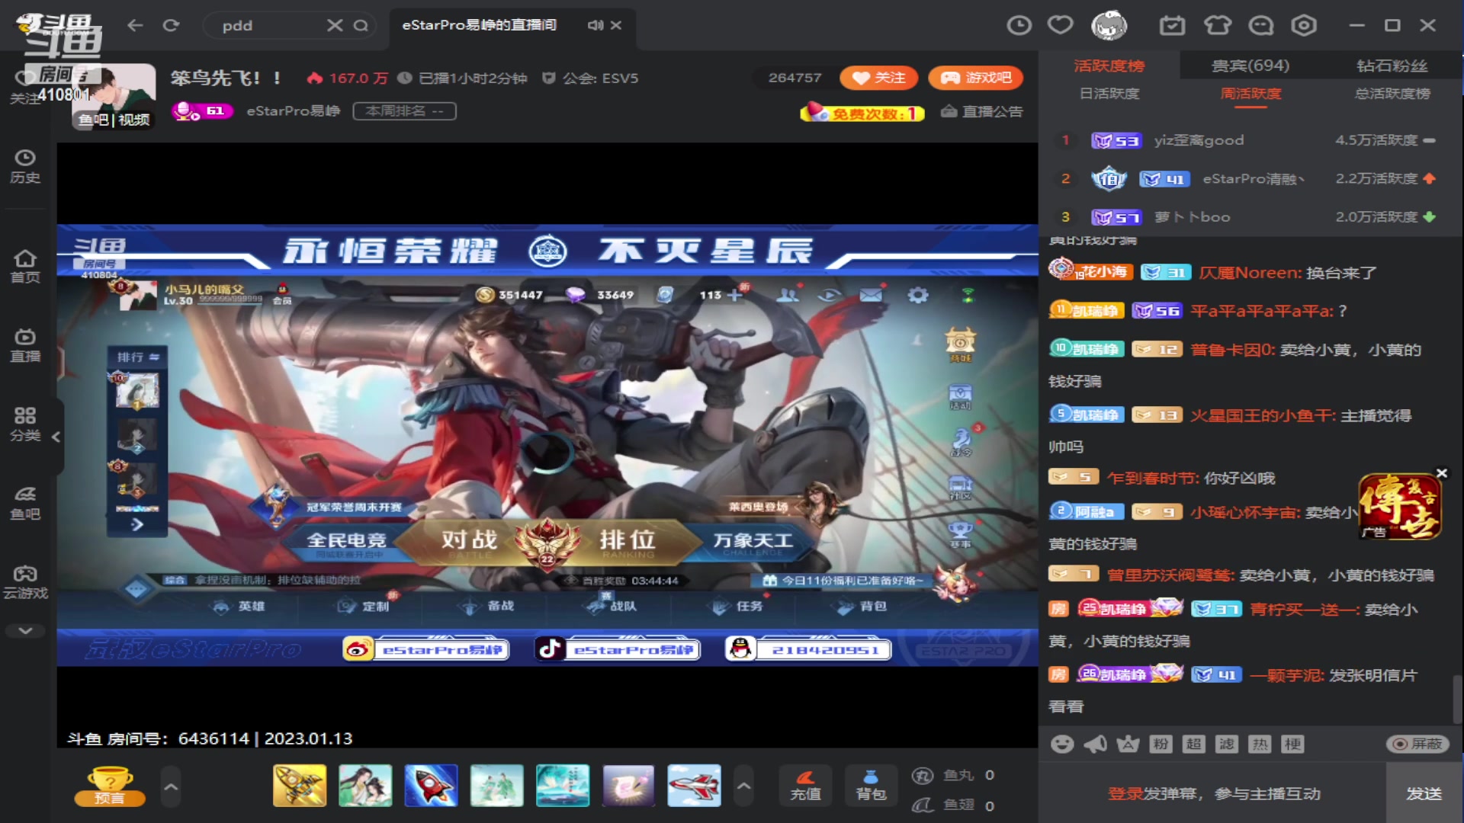Switch to the 贵宾(694) tab
1464x823 pixels.
[x=1250, y=66]
